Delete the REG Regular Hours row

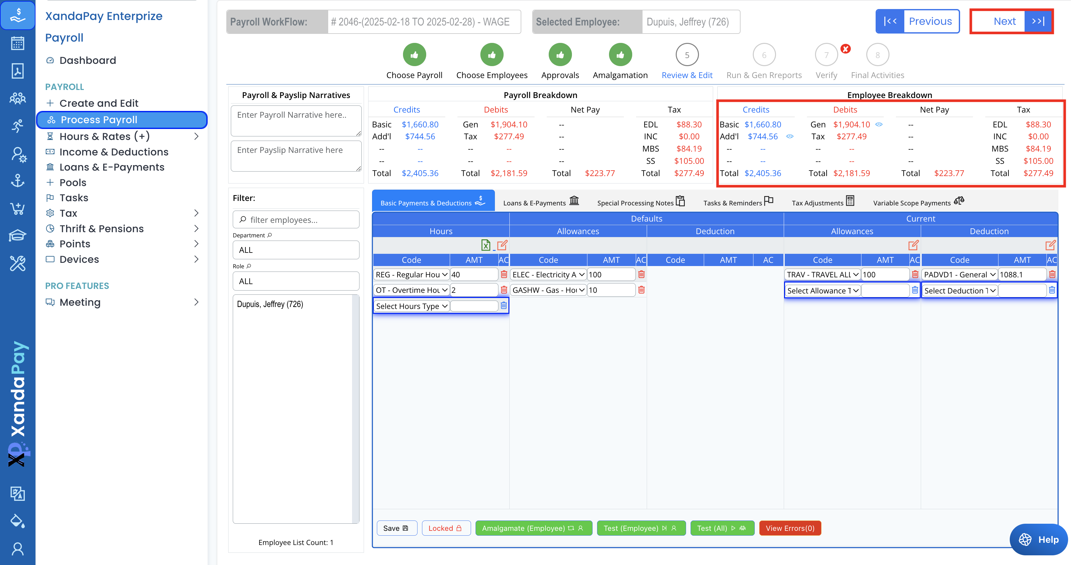pyautogui.click(x=504, y=274)
